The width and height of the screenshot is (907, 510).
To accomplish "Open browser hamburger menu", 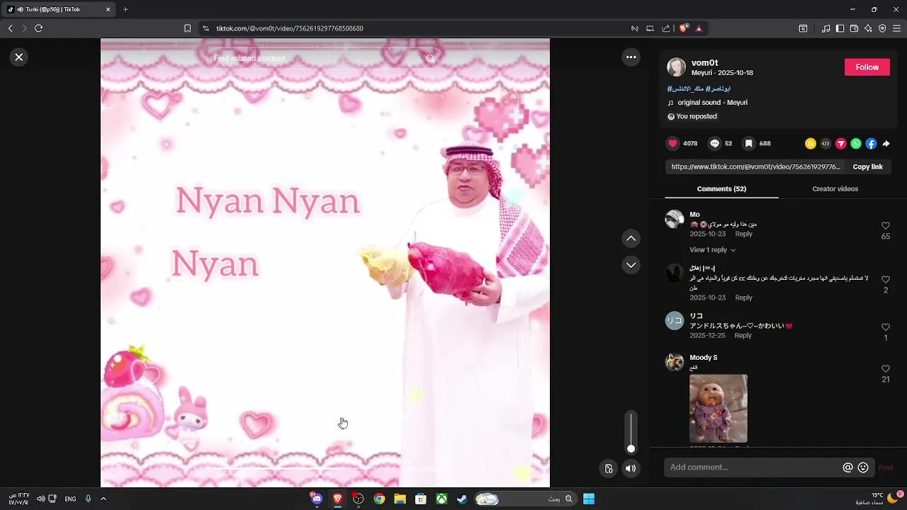I will [x=896, y=28].
